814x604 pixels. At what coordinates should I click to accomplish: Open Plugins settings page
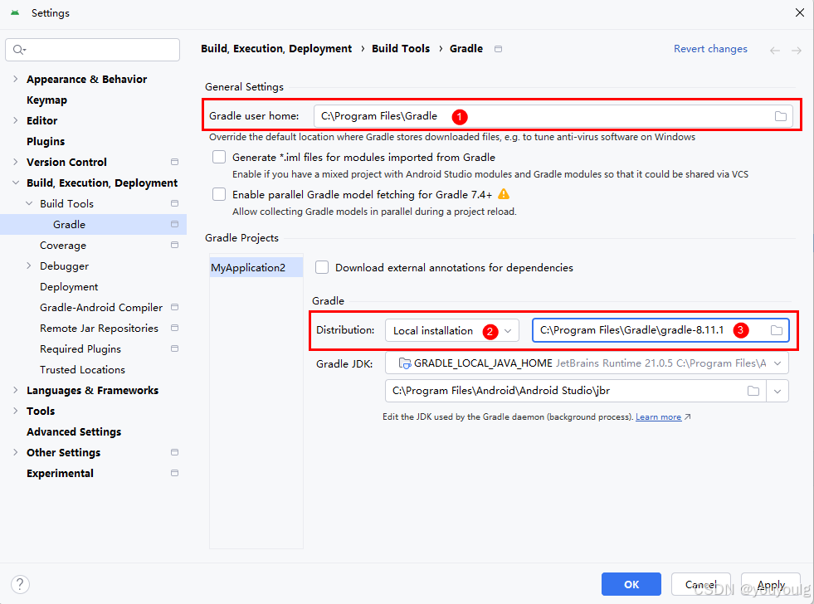point(46,142)
